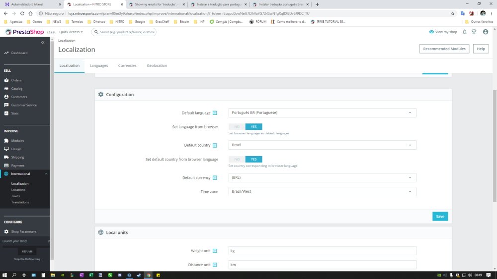Click the page vertical scrollbar
Viewport: 497px width, 279px height.
[495, 146]
